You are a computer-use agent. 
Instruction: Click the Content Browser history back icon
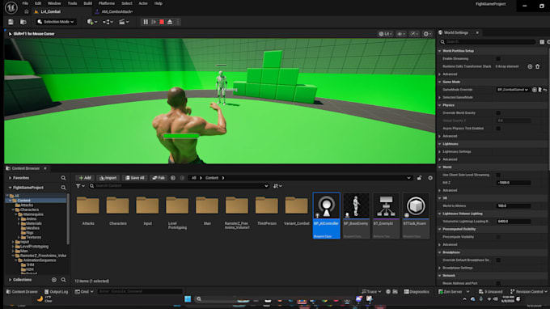173,178
